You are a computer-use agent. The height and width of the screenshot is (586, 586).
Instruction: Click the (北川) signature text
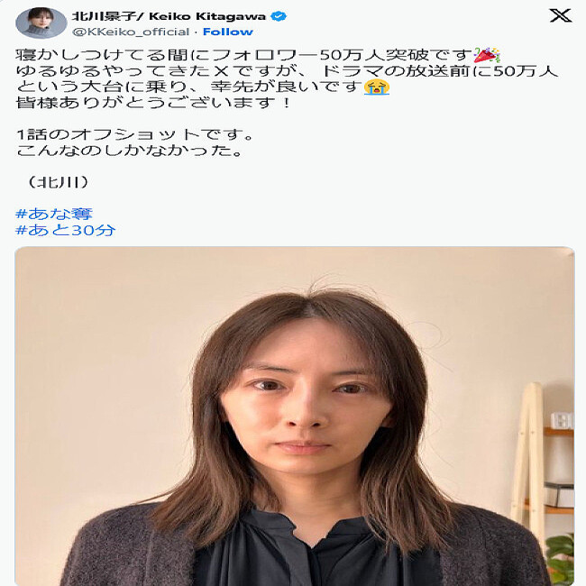(x=58, y=182)
